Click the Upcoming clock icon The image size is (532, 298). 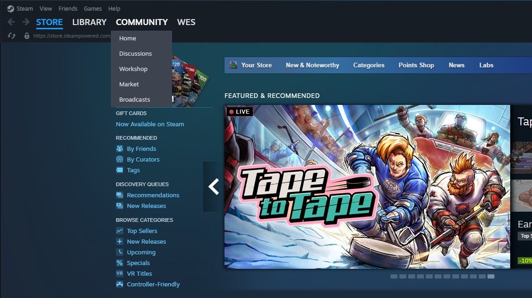(119, 252)
